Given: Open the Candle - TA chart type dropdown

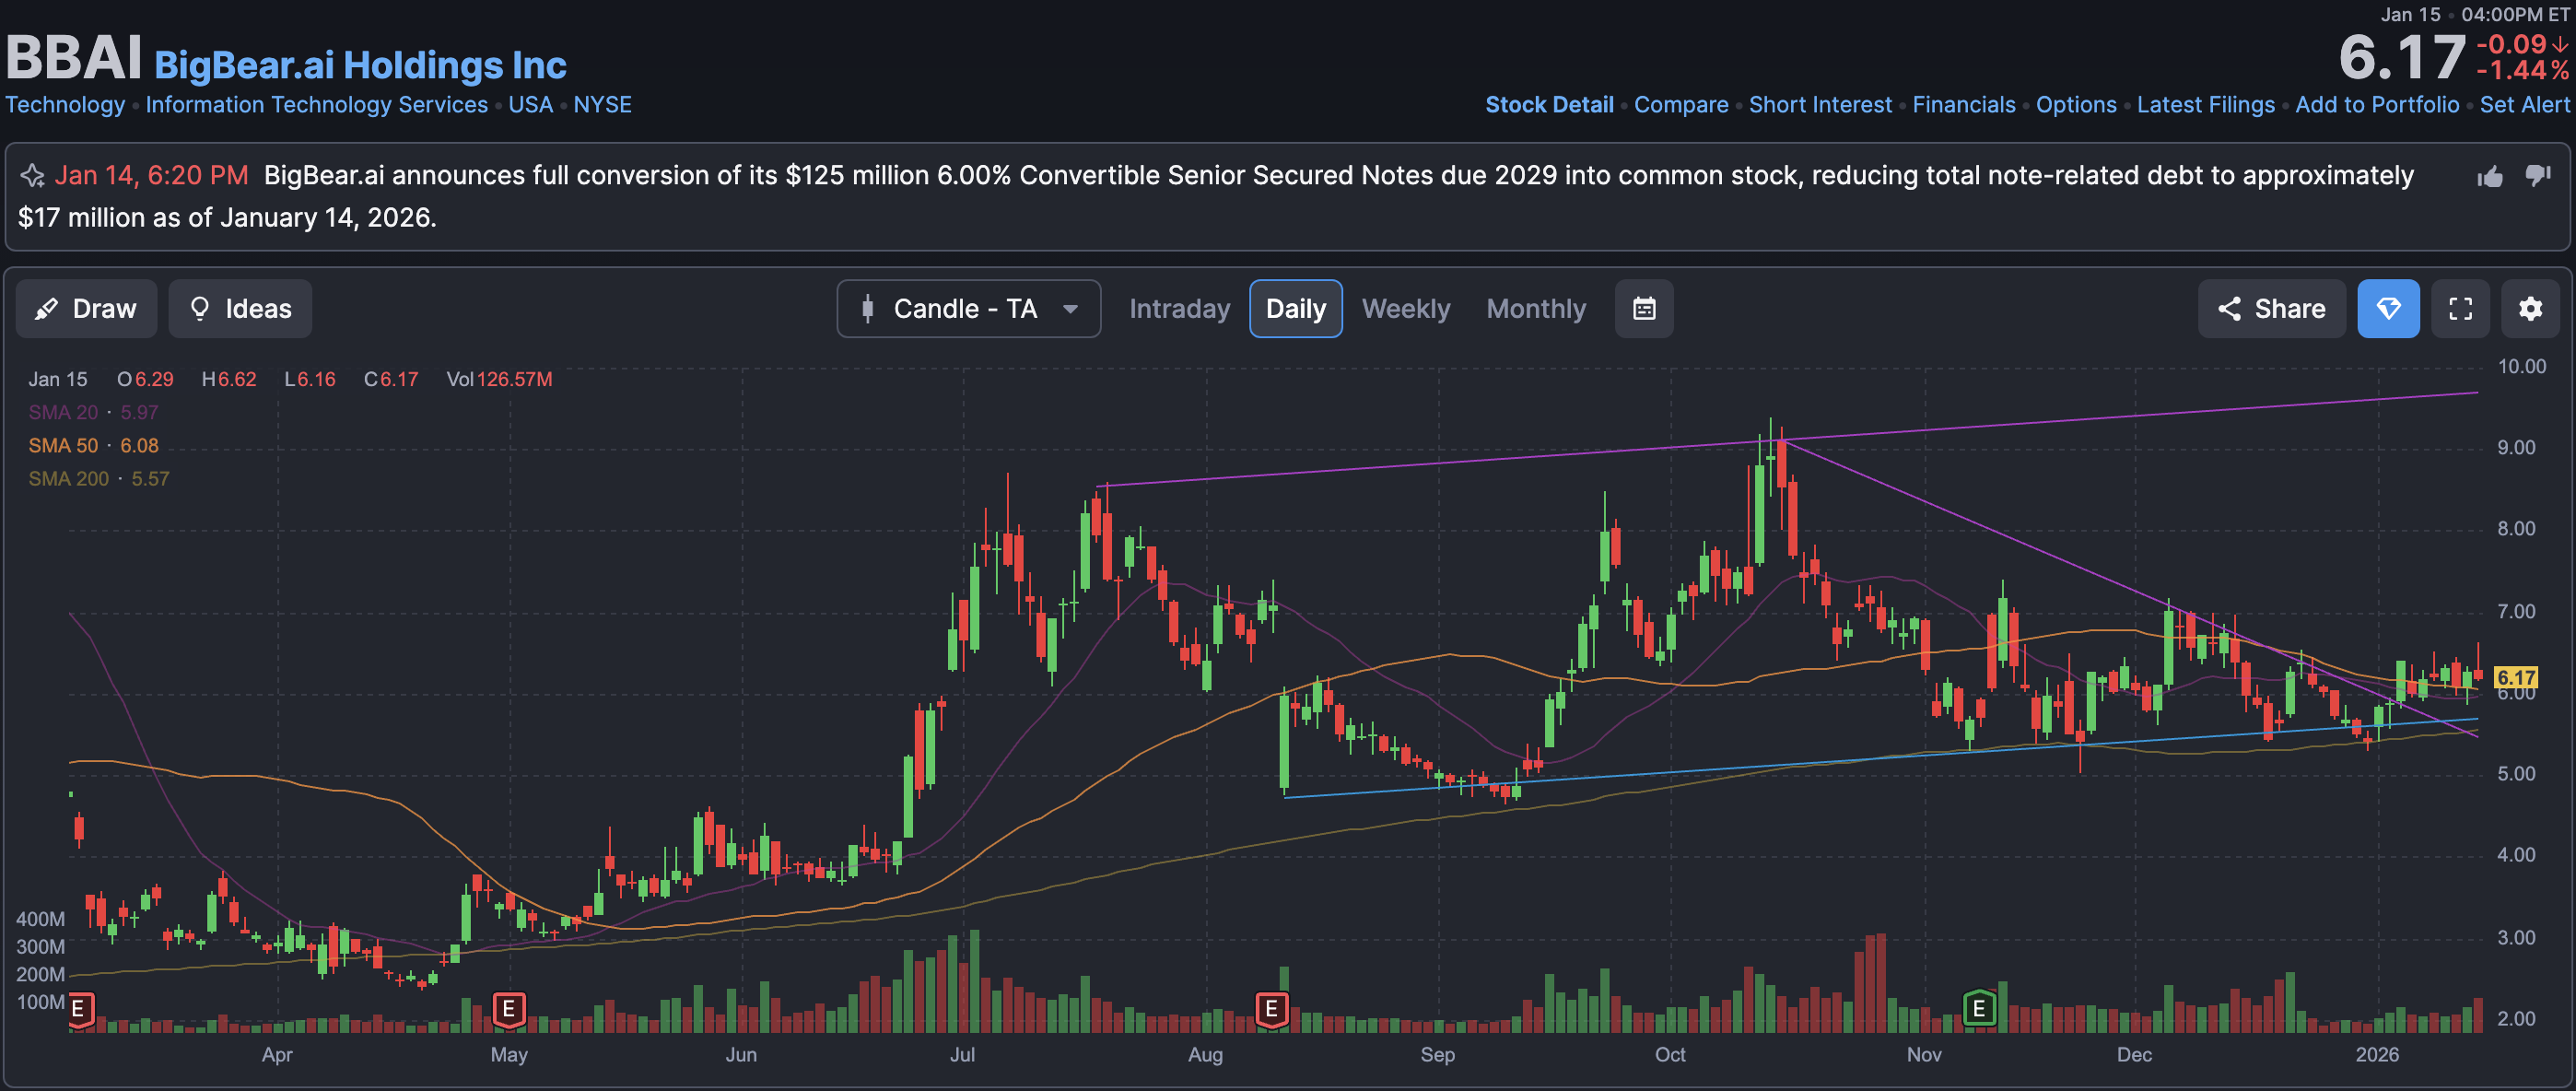Looking at the screenshot, I should point(968,309).
